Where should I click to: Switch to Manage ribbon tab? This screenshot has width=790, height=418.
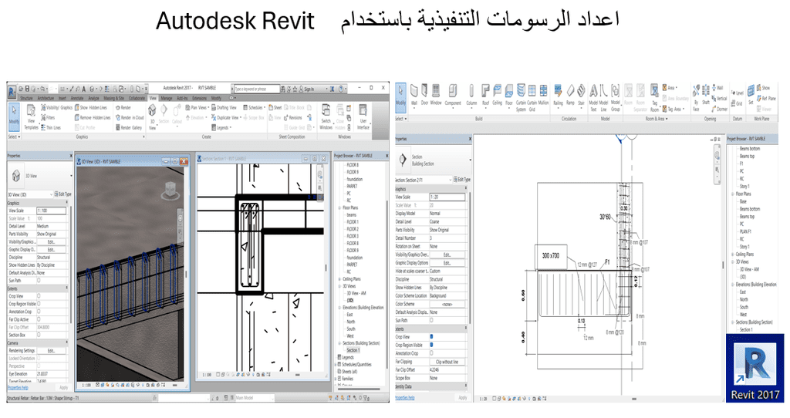pos(167,98)
